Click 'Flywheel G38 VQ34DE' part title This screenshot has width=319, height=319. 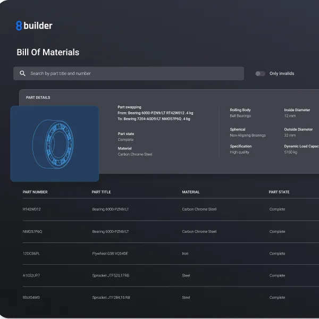110,254
